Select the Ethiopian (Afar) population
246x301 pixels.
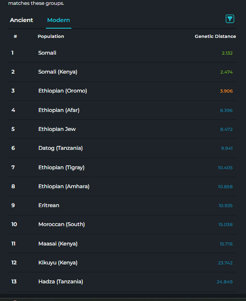coord(122,110)
